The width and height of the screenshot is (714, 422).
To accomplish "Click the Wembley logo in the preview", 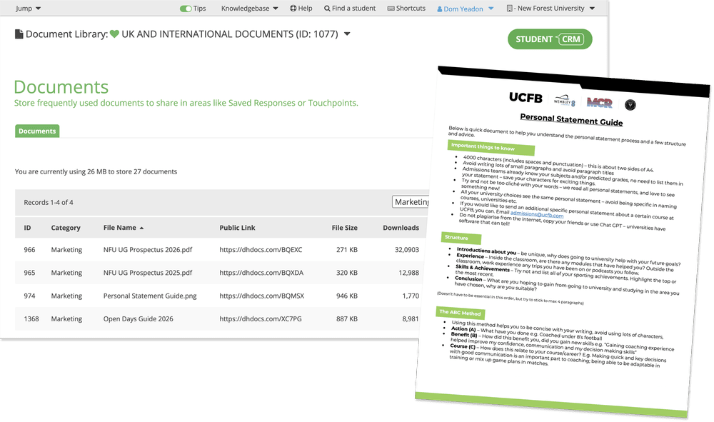I will tap(564, 100).
